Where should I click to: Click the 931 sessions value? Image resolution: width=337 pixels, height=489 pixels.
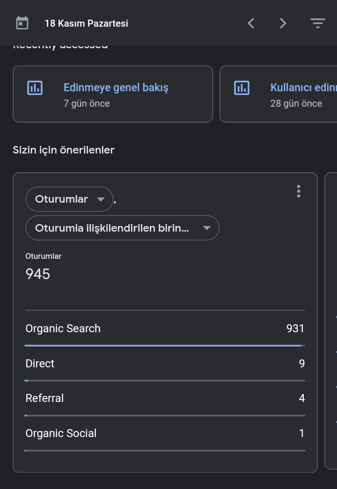tap(295, 328)
